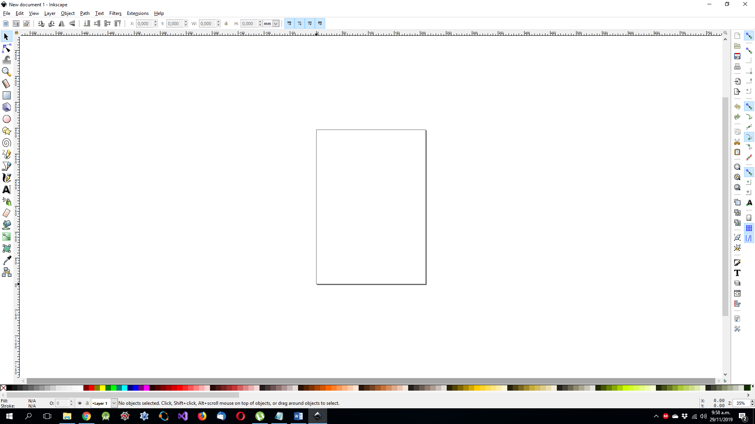Toggle lock width and height ratio
755x424 pixels.
click(x=226, y=23)
